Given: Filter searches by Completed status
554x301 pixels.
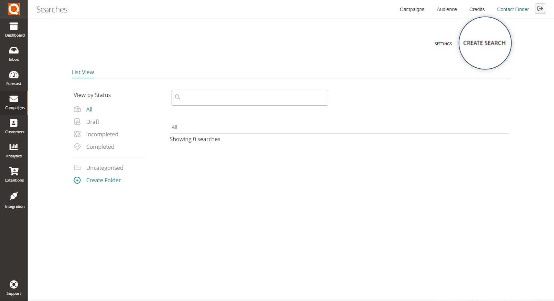Looking at the screenshot, I should (x=100, y=147).
